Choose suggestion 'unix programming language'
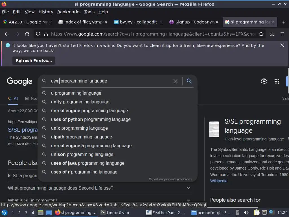Viewport: 289px width, 217px height. coord(118,128)
